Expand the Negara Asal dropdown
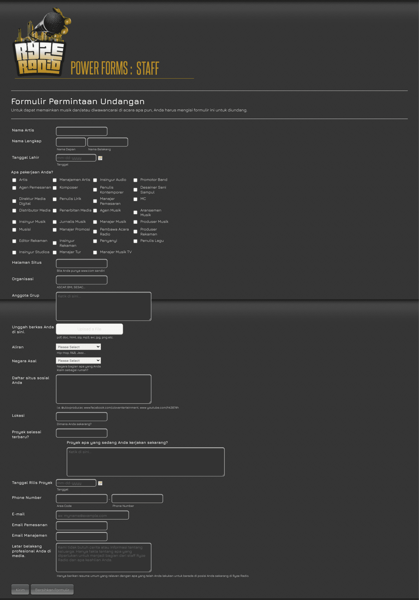 [78, 361]
